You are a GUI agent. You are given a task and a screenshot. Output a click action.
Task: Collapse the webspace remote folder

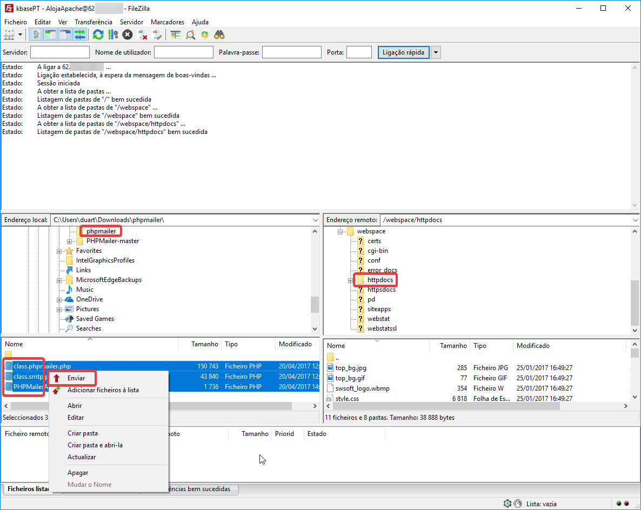point(340,232)
